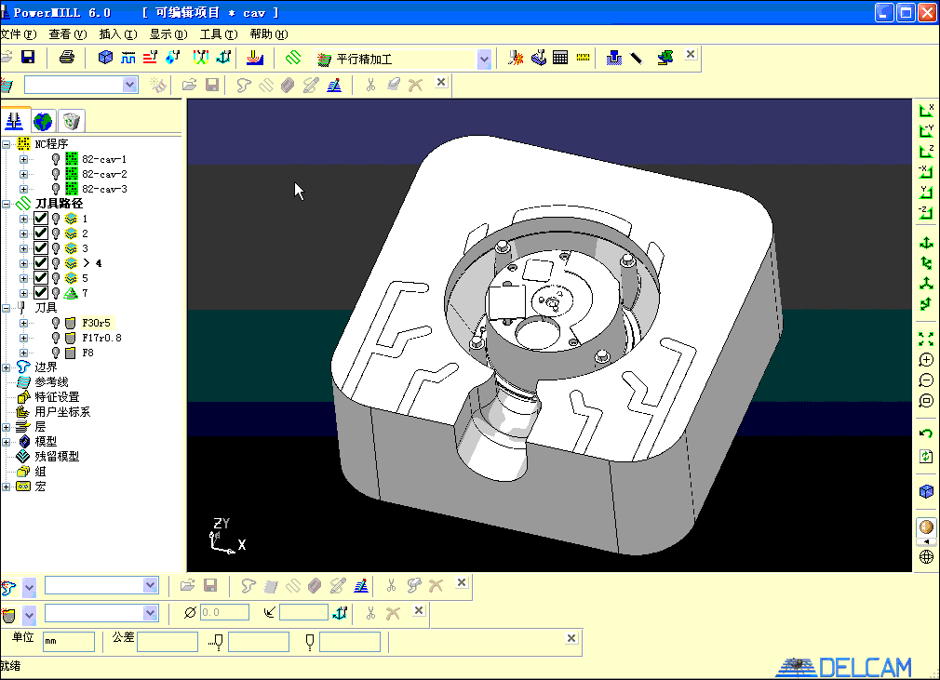Select view along Z axis icon
The height and width of the screenshot is (680, 940).
click(x=926, y=151)
